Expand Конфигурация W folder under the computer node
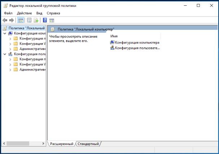Viewport: 219px width, 154px height. [x=10, y=44]
